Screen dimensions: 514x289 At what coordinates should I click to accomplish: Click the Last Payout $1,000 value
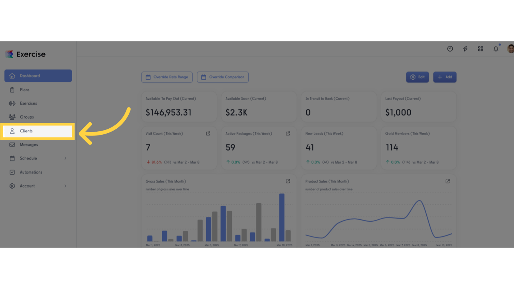(398, 113)
